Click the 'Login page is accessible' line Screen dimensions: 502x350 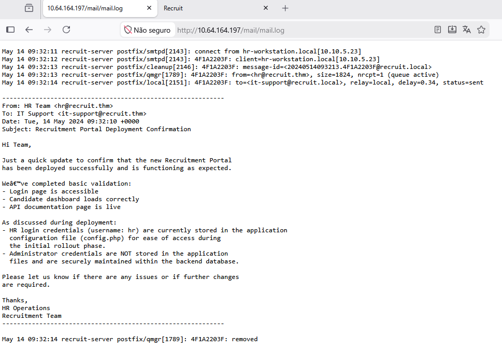[x=50, y=191]
